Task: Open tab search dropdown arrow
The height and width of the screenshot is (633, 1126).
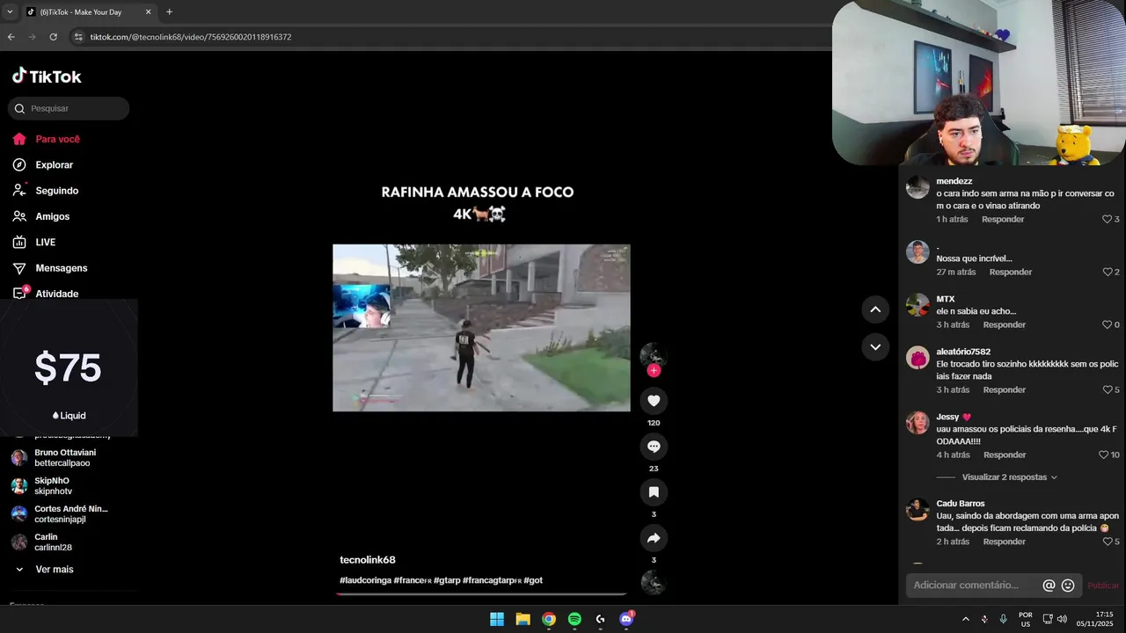Action: coord(10,12)
